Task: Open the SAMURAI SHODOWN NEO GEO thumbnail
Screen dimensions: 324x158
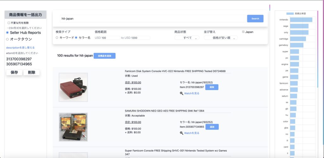Action: coord(73,127)
